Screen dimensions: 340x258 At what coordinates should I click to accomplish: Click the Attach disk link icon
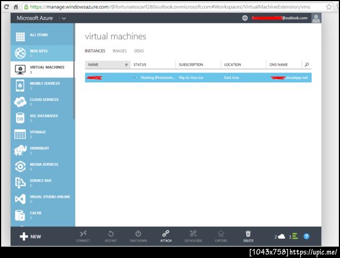tap(165, 234)
